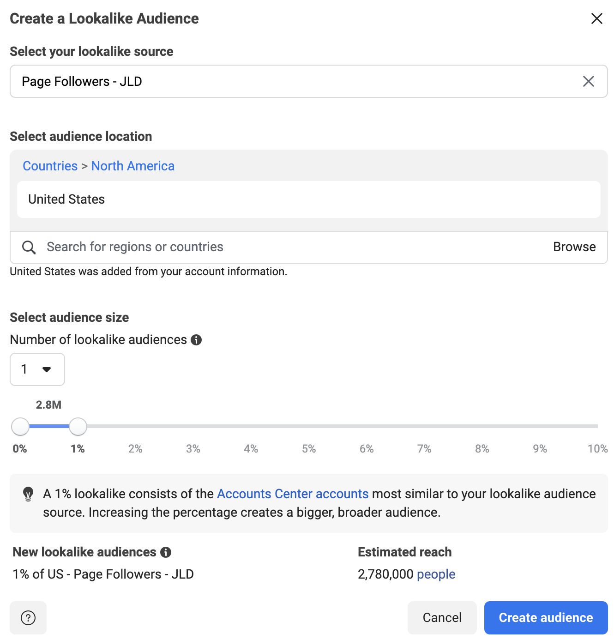Viewport: 614px width, 640px height.
Task: Click the 0% slider handle
Action: pos(20,427)
